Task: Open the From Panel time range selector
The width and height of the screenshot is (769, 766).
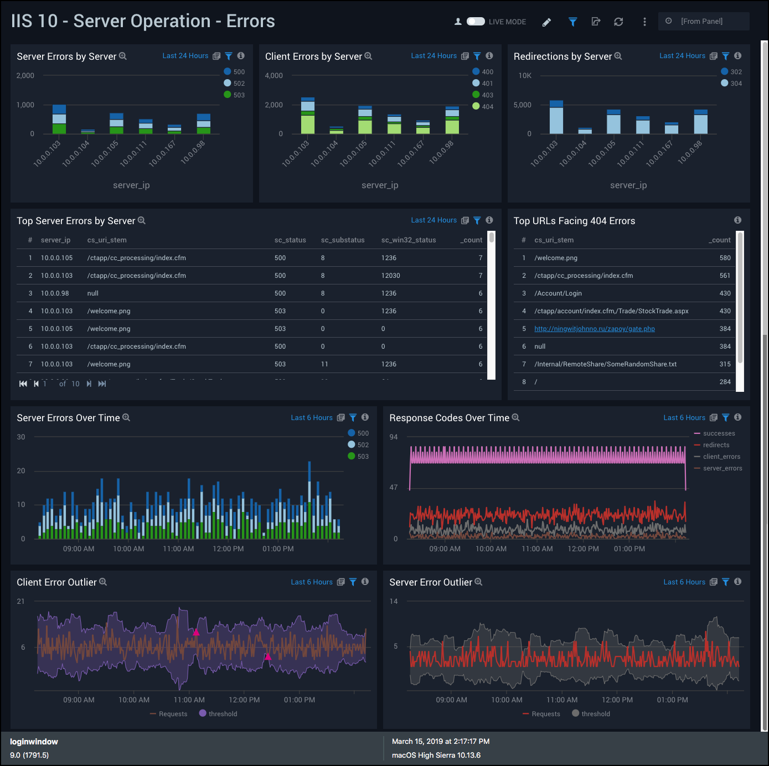Action: coord(704,21)
